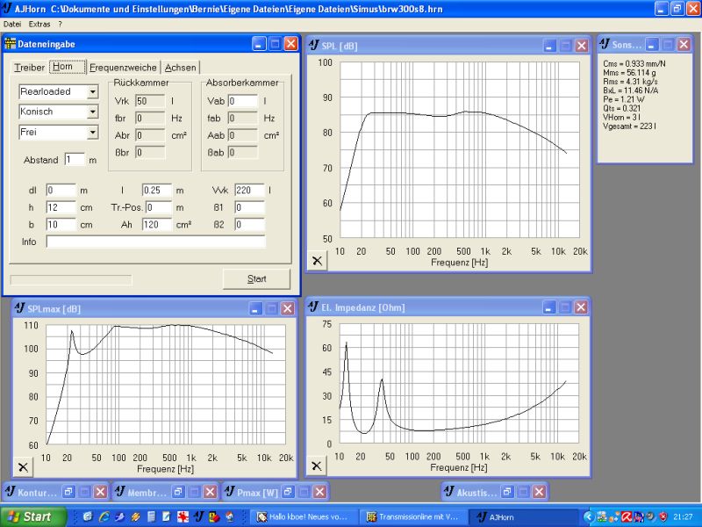Click the cross icon in El. Impedanz window

(318, 466)
